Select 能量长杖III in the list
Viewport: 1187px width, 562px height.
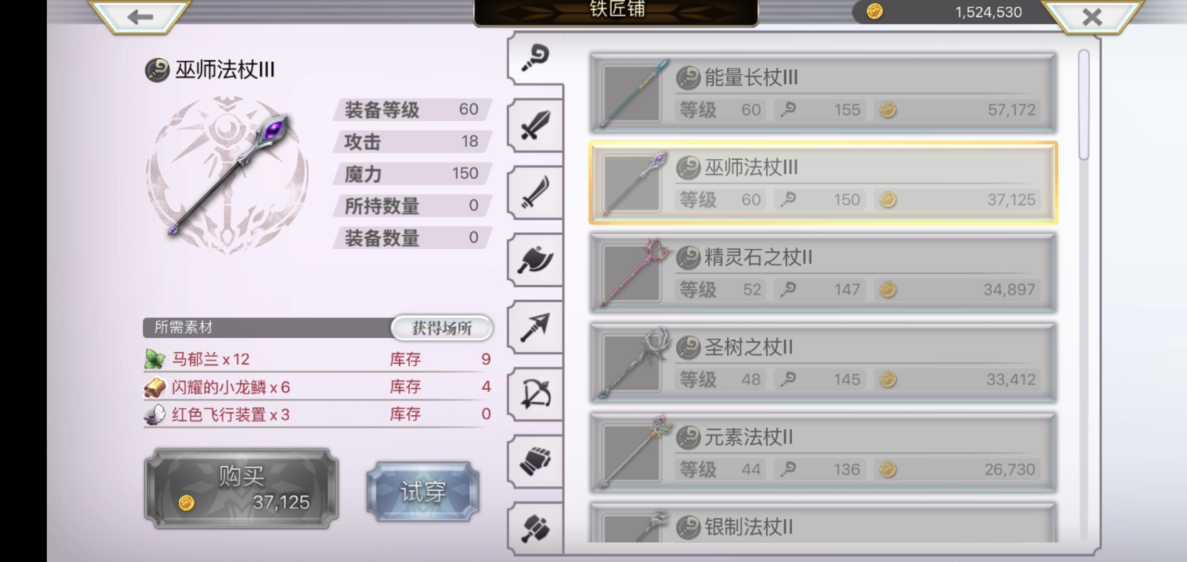coord(823,93)
